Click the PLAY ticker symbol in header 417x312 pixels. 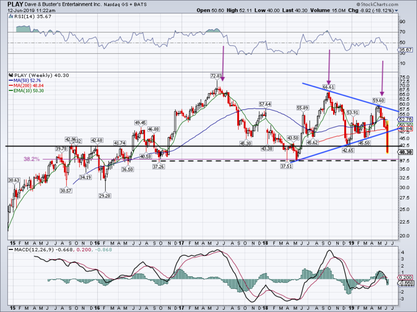(x=15, y=5)
